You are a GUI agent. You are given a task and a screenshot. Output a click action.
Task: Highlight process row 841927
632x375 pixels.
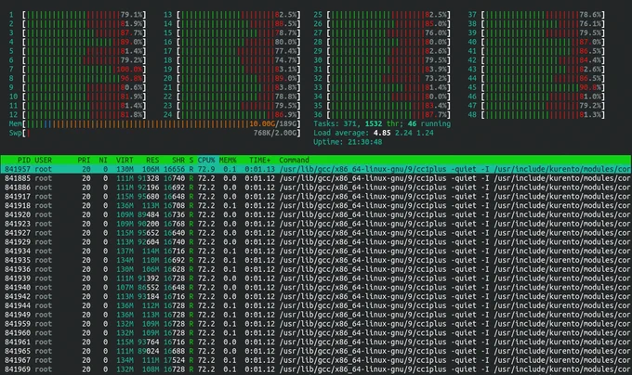316,233
